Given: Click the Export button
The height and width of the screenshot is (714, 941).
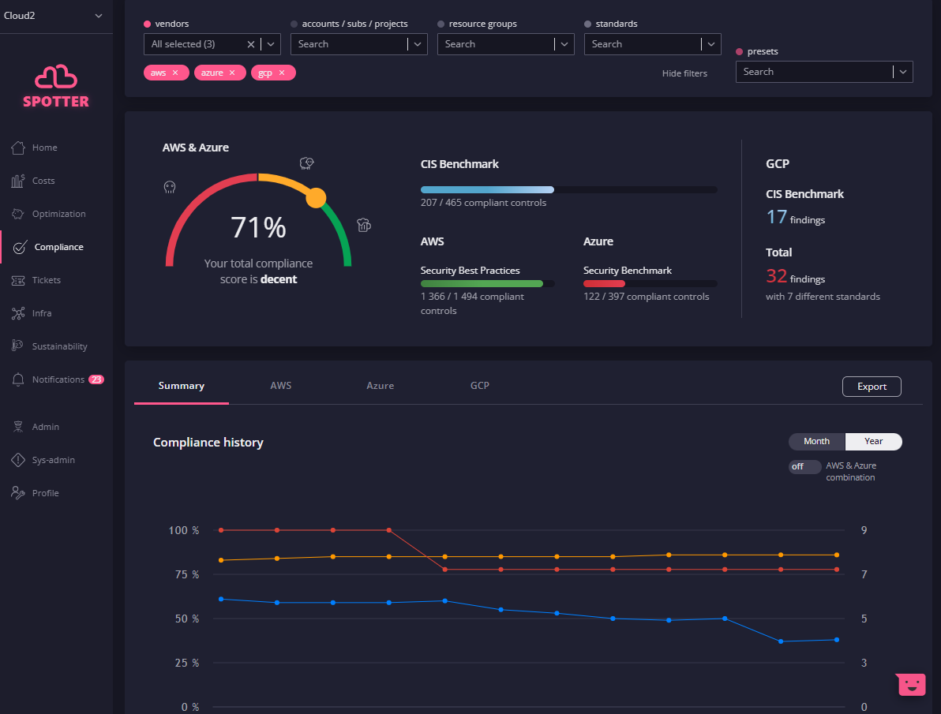Looking at the screenshot, I should pyautogui.click(x=872, y=387).
